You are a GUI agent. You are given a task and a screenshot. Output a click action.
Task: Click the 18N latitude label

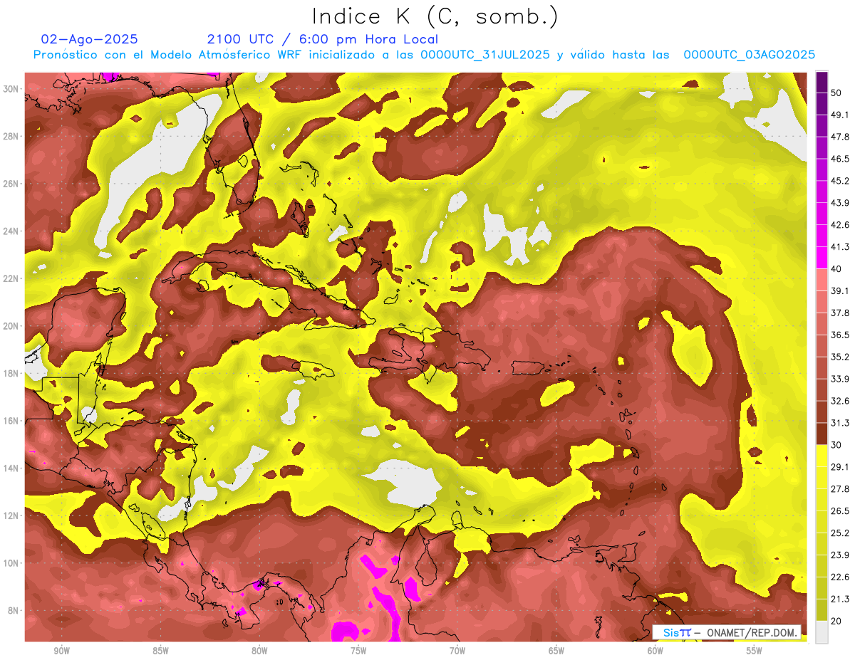pos(12,373)
